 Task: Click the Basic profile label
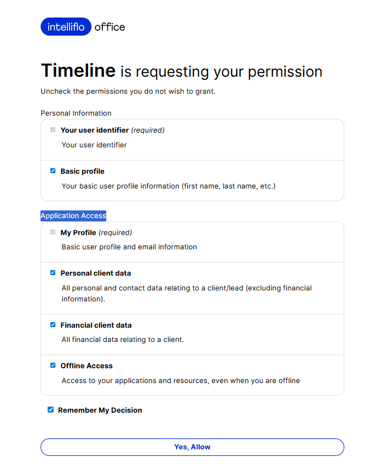[82, 172]
